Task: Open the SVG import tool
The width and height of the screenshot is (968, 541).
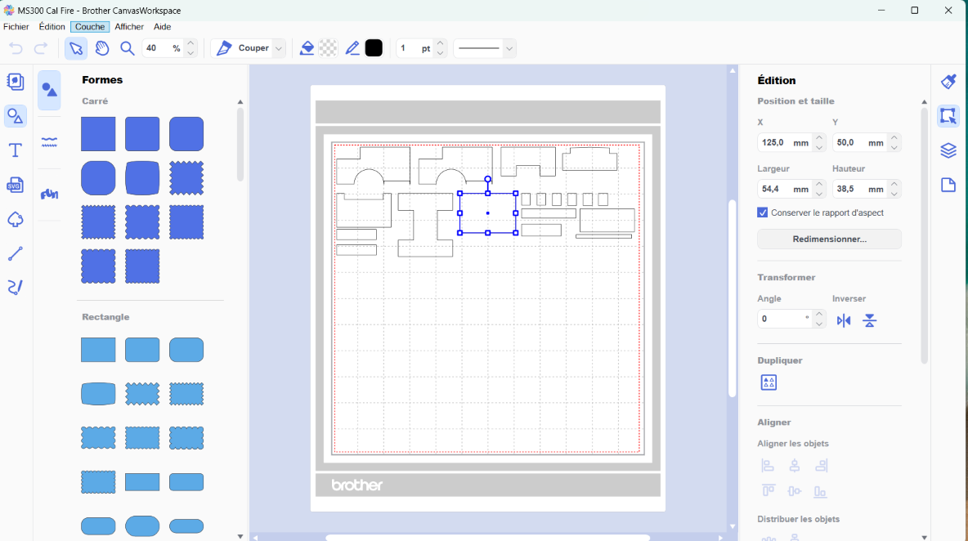Action: [15, 186]
